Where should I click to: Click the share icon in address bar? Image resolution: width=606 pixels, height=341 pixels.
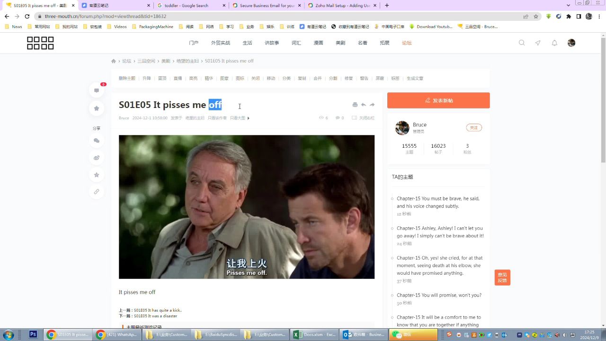(526, 16)
